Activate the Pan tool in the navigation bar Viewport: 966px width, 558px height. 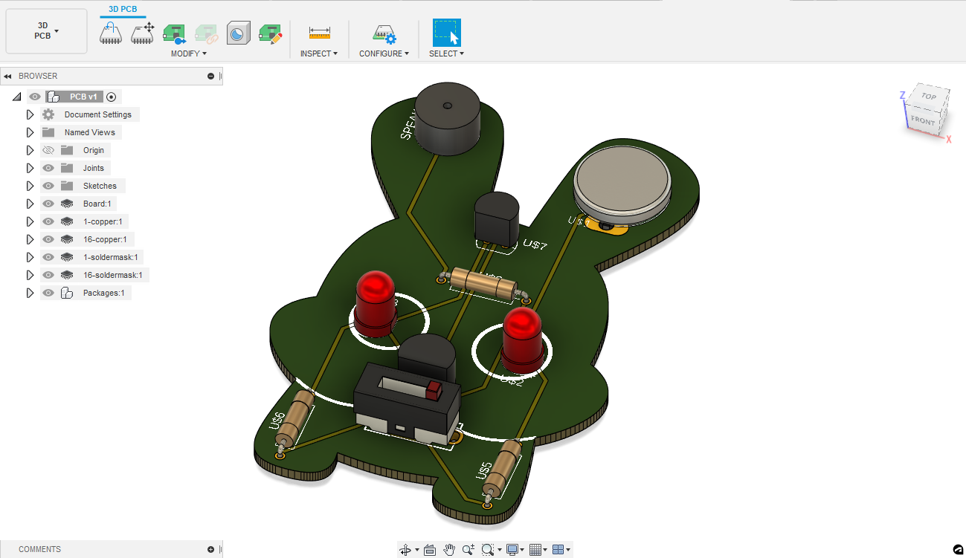[x=449, y=550]
